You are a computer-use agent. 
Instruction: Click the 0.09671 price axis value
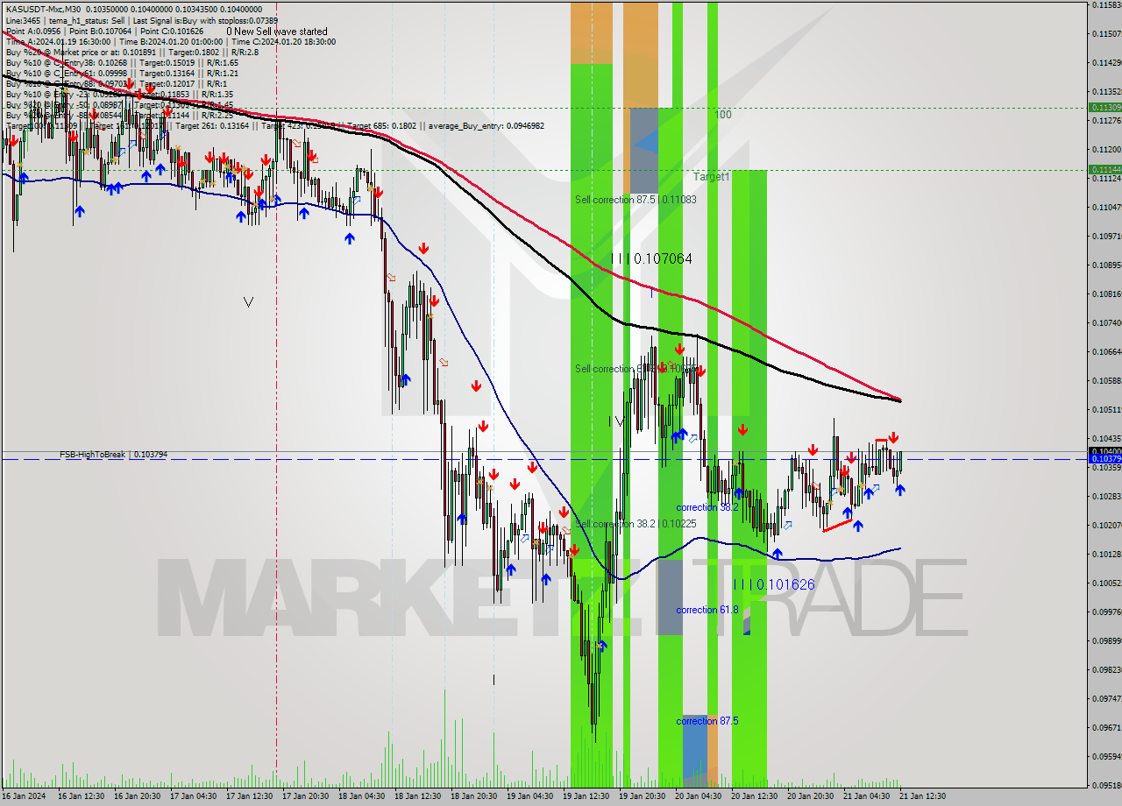coord(1106,727)
